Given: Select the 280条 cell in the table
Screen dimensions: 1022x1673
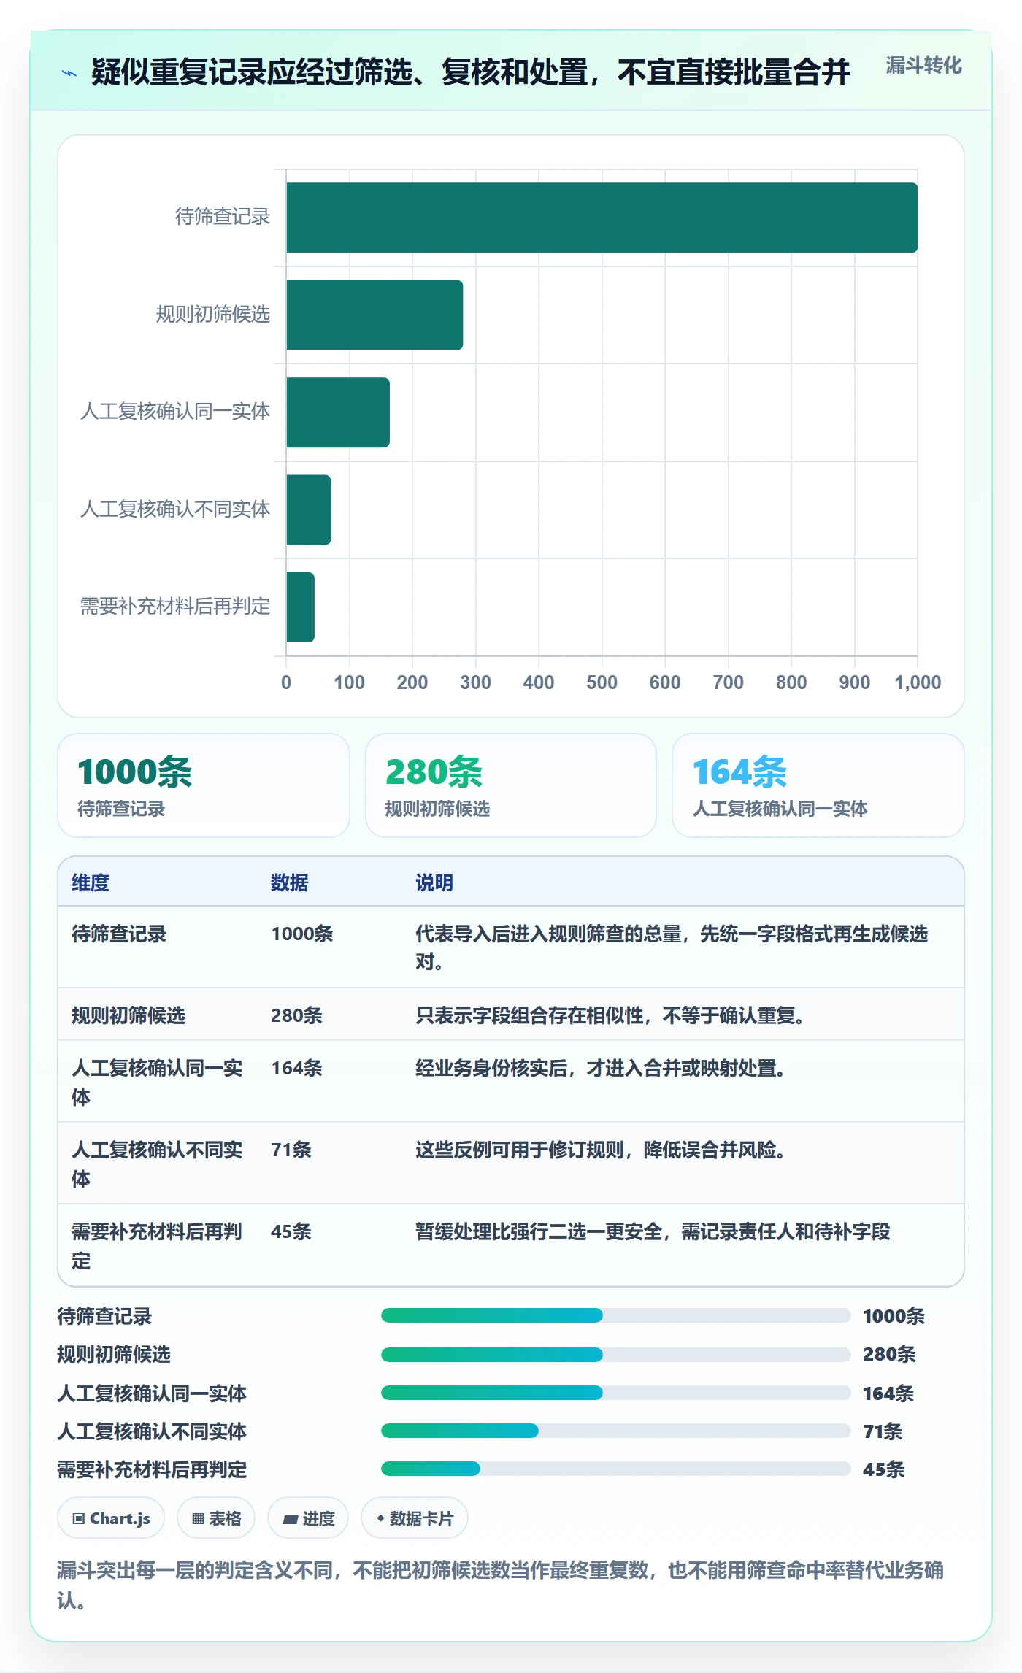Looking at the screenshot, I should coord(297,1015).
